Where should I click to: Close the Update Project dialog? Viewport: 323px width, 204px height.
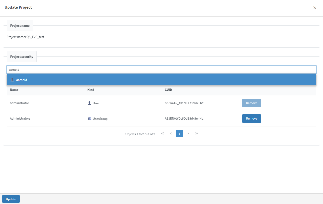pyautogui.click(x=315, y=8)
